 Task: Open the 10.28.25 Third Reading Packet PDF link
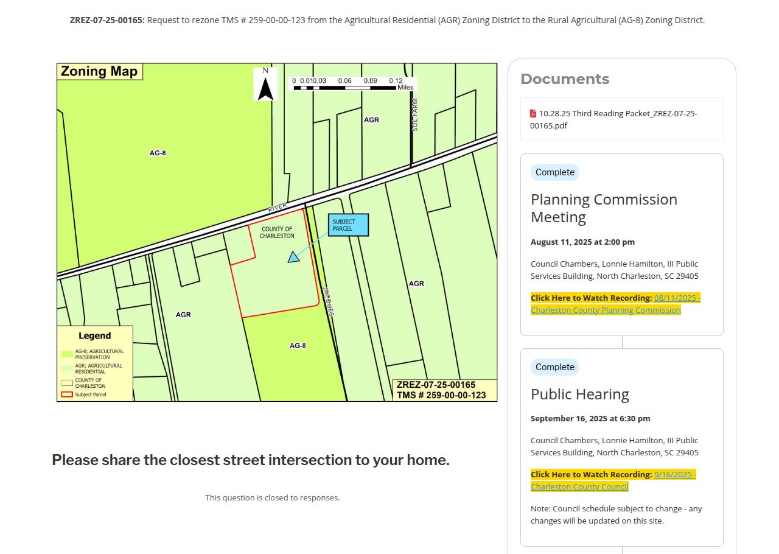click(x=613, y=119)
